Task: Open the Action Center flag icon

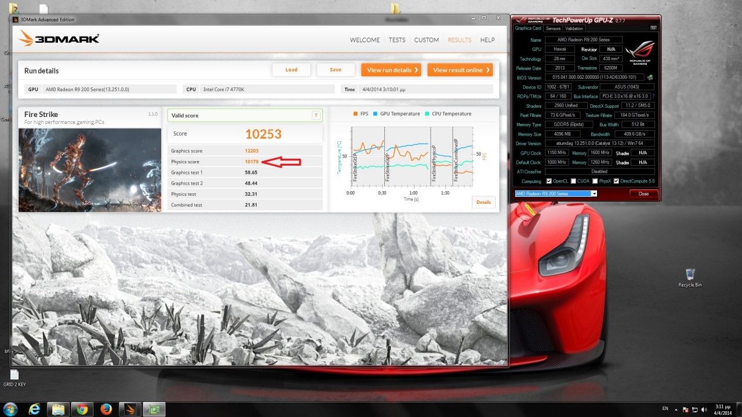Action: coord(685,409)
